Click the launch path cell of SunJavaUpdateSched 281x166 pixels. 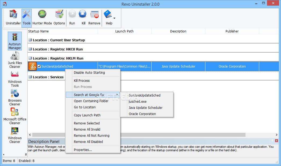coord(125,67)
